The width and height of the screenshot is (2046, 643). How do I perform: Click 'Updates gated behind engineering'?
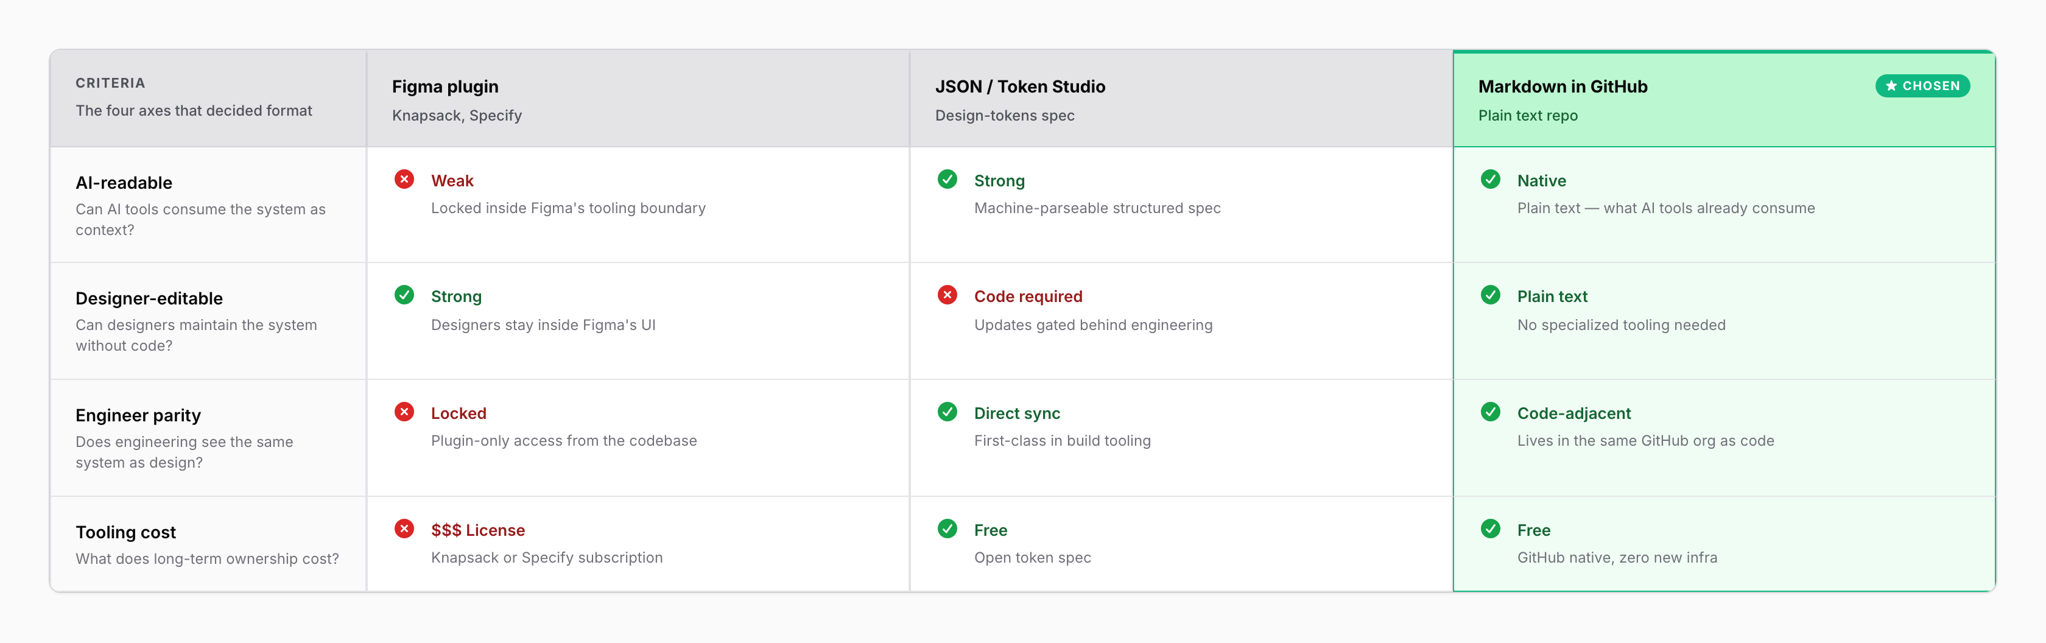1093,325
